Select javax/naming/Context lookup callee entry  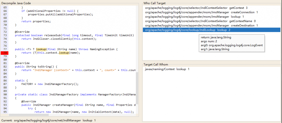pyautogui.click(x=167, y=69)
